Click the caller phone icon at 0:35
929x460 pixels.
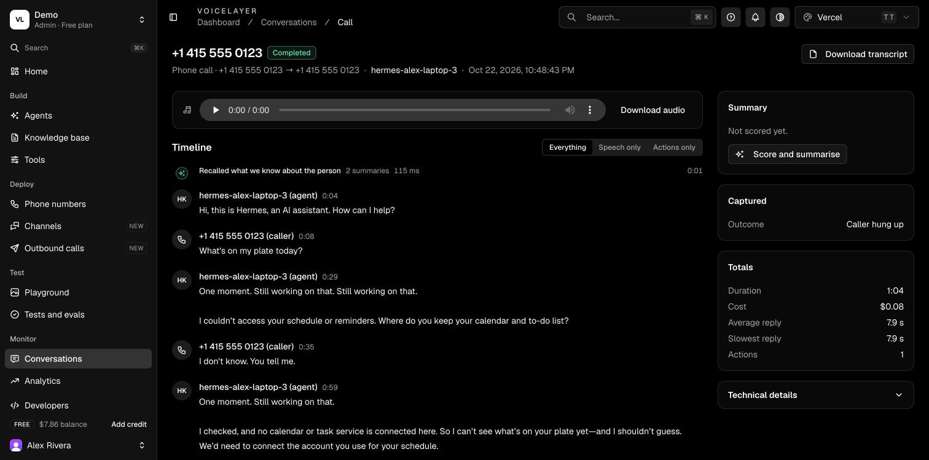[182, 350]
